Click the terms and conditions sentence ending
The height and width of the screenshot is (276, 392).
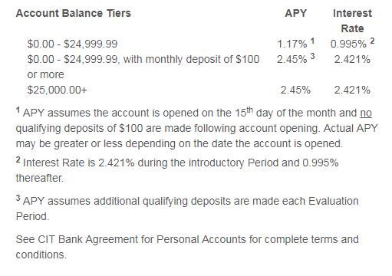point(187,247)
